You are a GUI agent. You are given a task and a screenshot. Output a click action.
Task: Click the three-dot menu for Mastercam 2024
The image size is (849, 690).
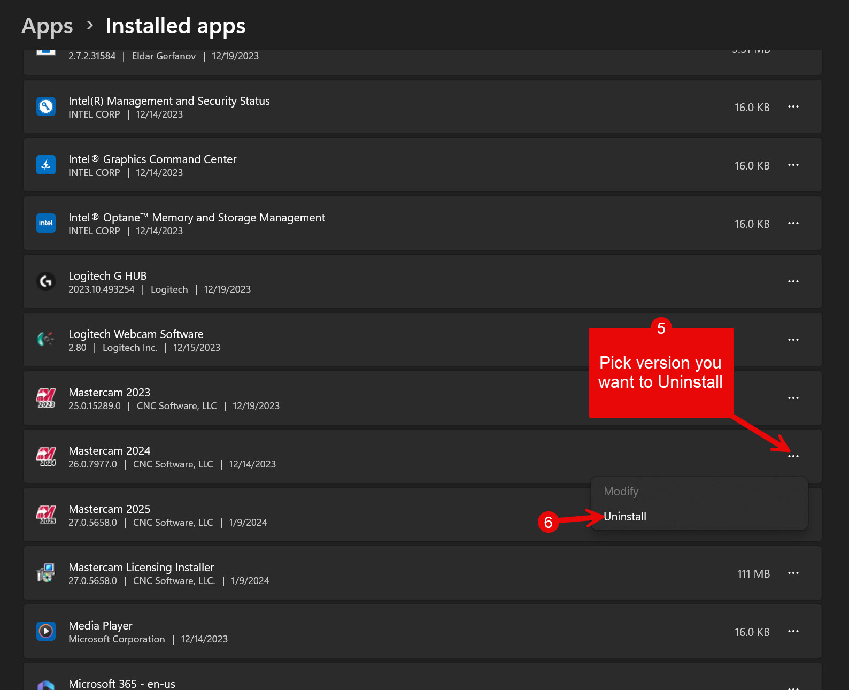click(793, 456)
